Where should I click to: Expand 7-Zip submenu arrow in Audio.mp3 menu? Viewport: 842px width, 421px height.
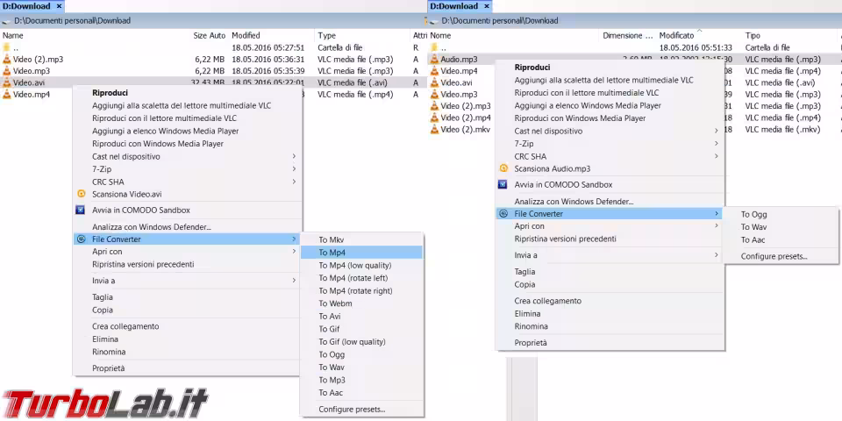pos(717,143)
